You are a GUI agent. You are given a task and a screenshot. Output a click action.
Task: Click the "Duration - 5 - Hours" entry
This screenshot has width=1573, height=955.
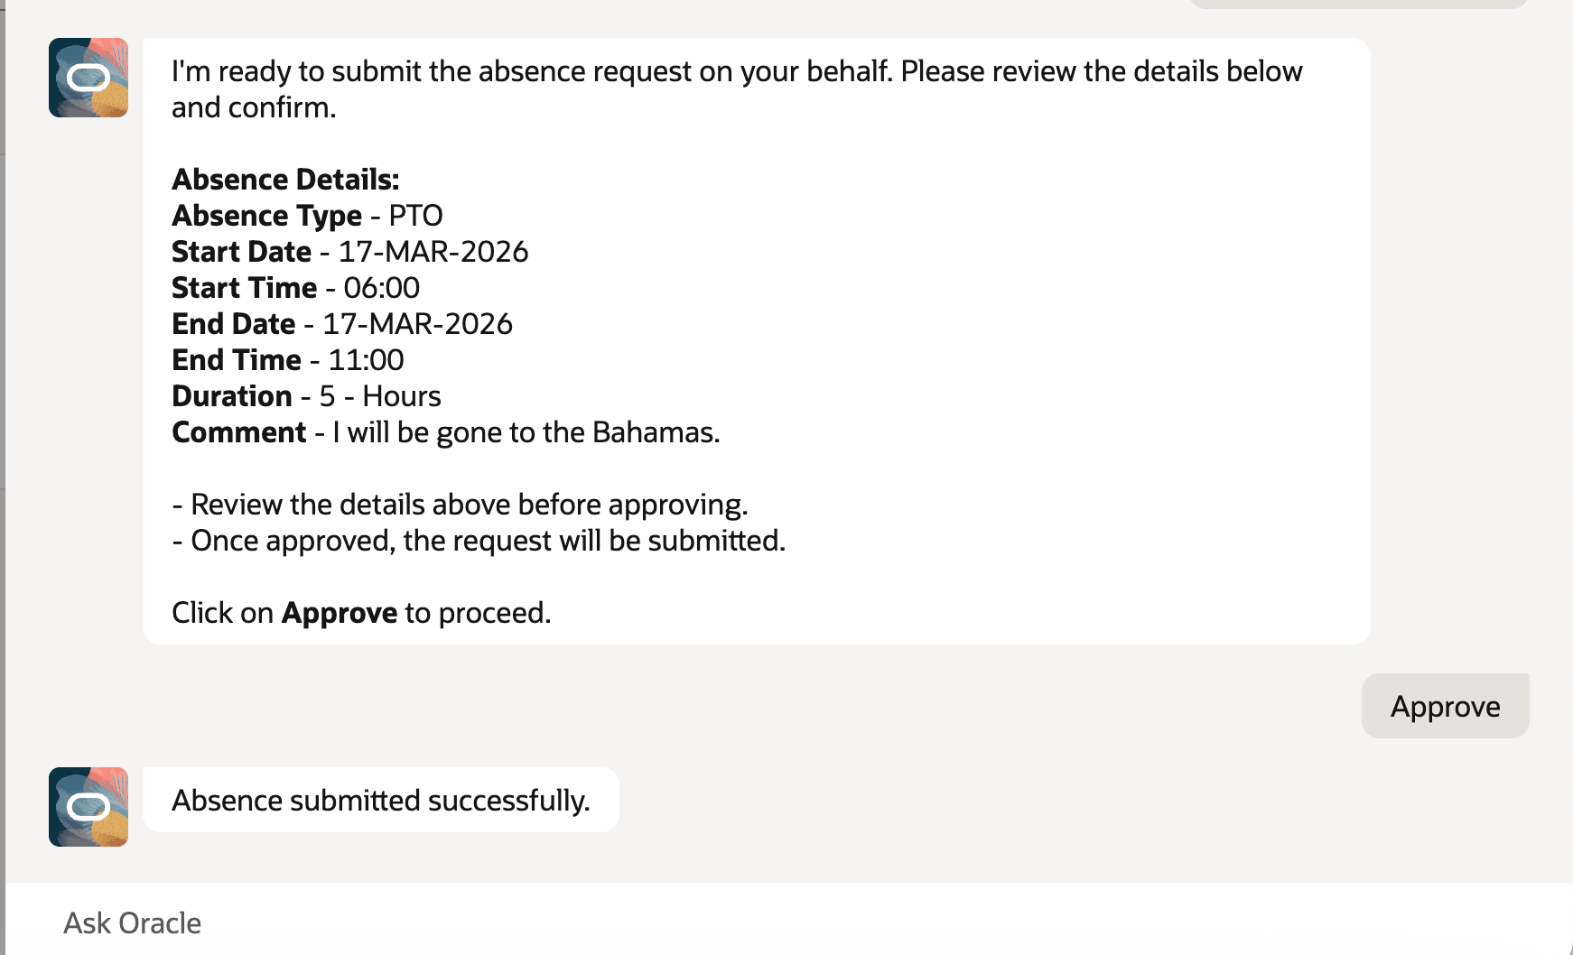[306, 395]
